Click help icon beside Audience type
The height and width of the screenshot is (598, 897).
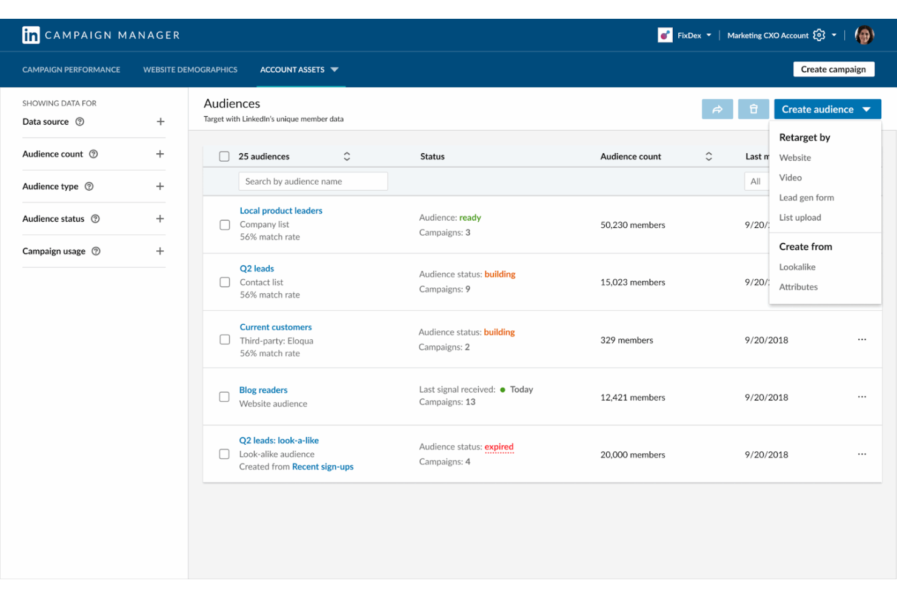tap(89, 187)
